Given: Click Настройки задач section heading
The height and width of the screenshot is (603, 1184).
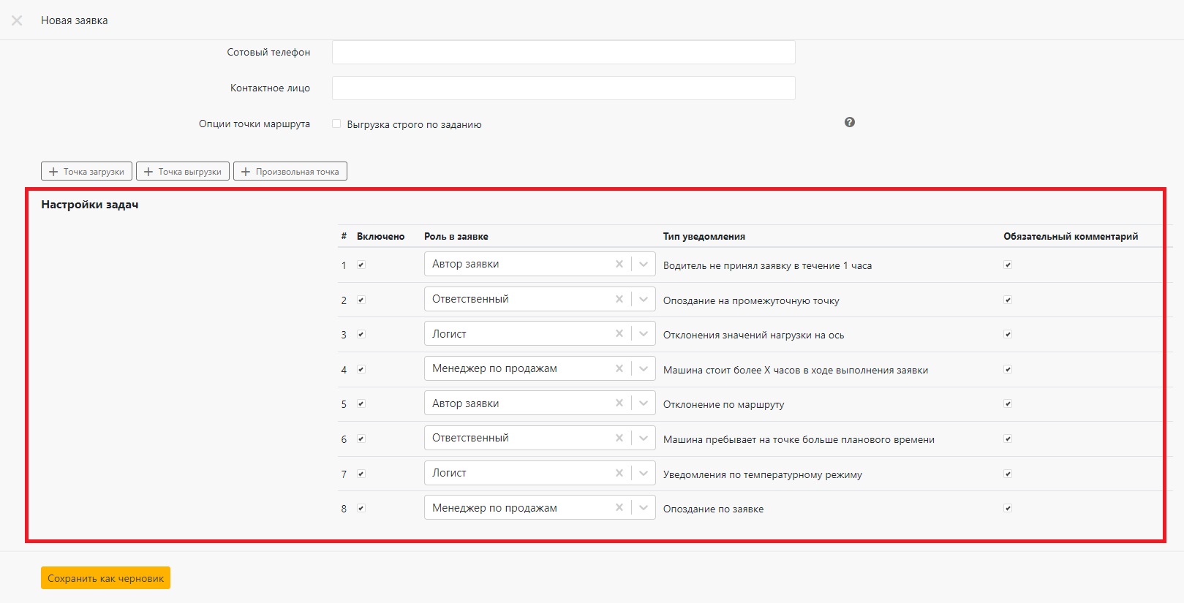Looking at the screenshot, I should 90,205.
